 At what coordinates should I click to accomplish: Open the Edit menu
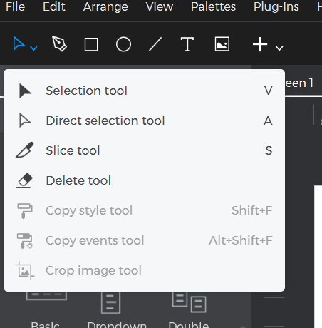tap(54, 6)
